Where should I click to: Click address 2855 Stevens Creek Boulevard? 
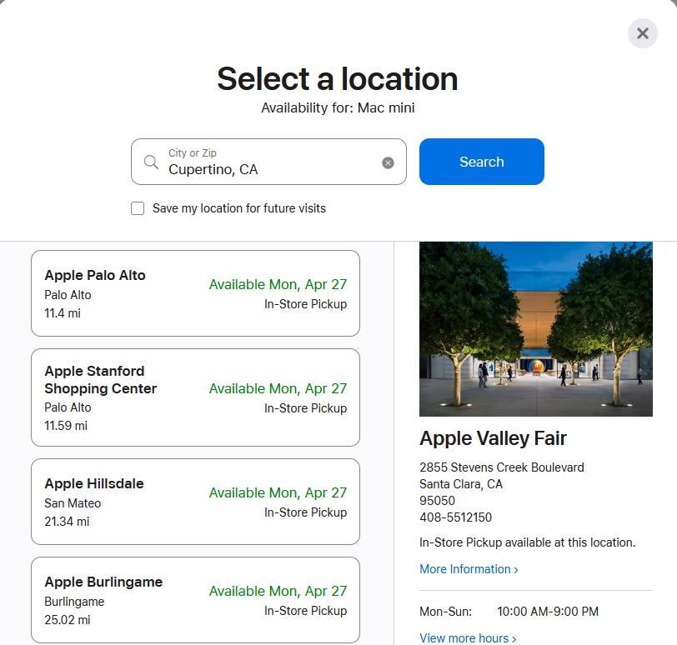[x=502, y=467]
